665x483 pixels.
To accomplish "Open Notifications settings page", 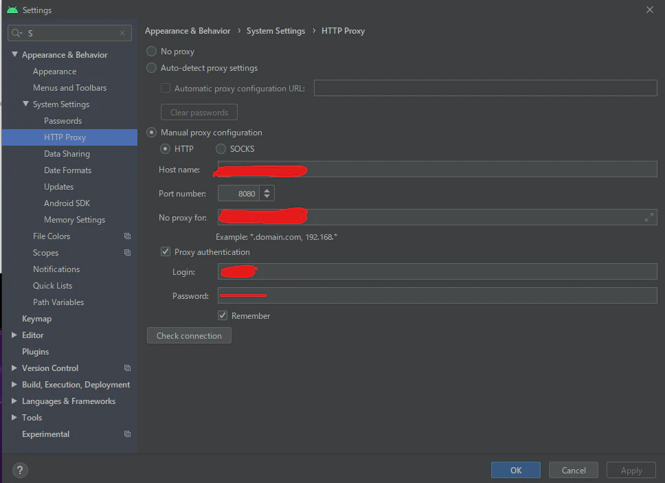I will pyautogui.click(x=56, y=269).
